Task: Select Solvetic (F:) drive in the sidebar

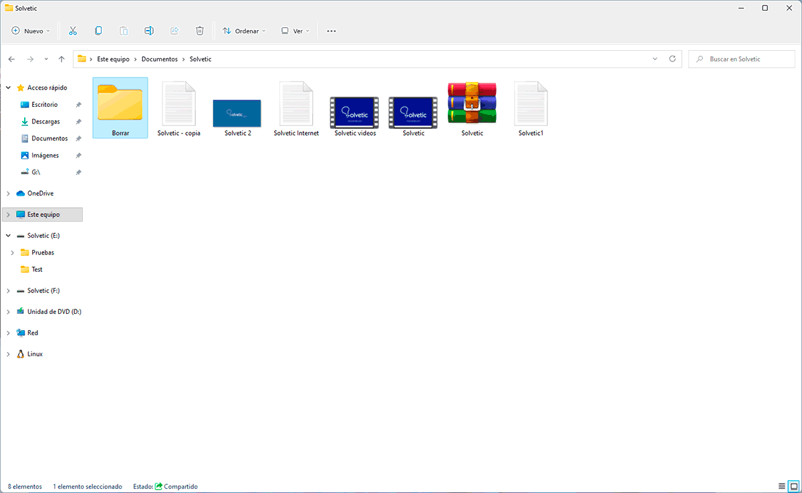Action: tap(43, 291)
